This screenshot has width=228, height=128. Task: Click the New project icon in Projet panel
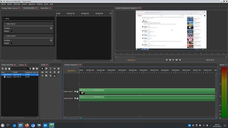pos(2,69)
